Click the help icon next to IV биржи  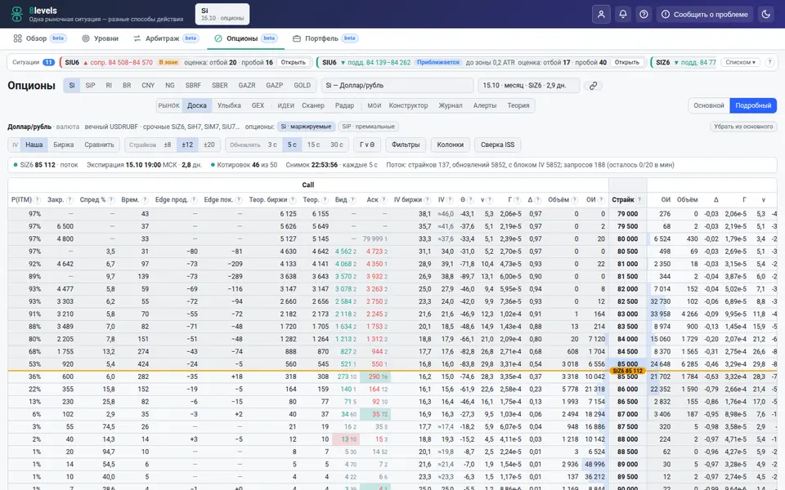[x=427, y=200]
